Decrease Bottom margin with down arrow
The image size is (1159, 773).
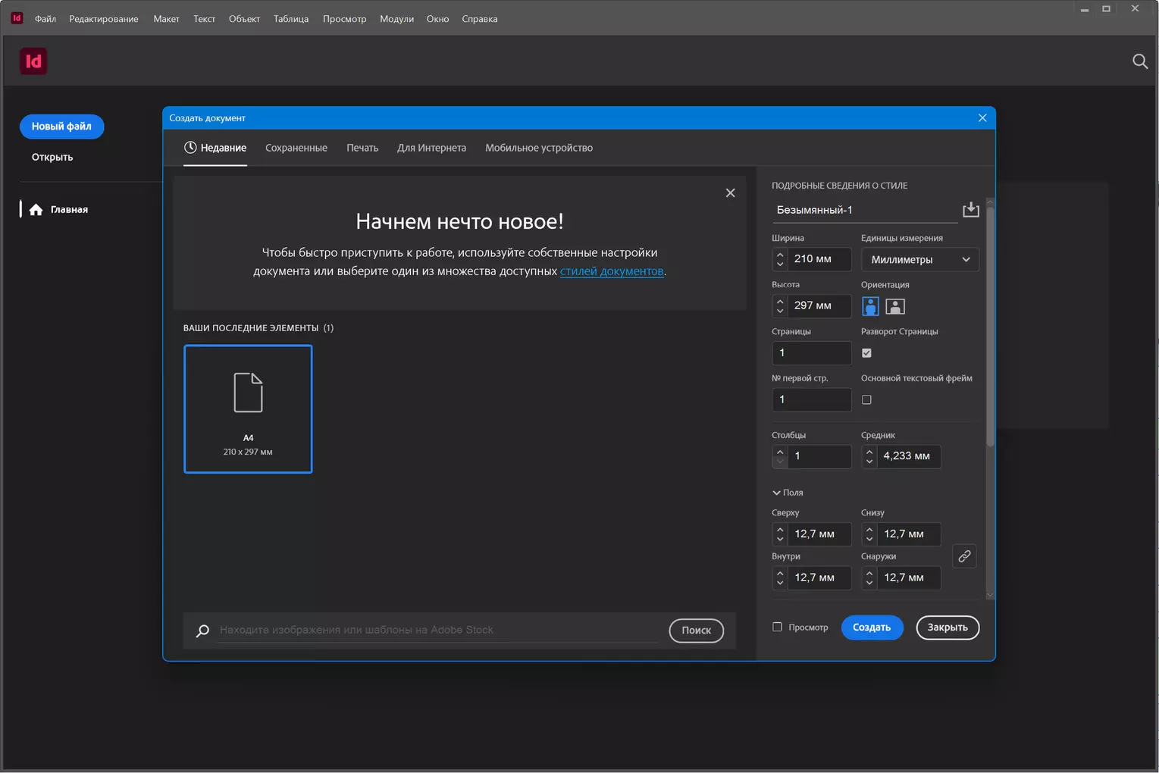click(x=869, y=539)
